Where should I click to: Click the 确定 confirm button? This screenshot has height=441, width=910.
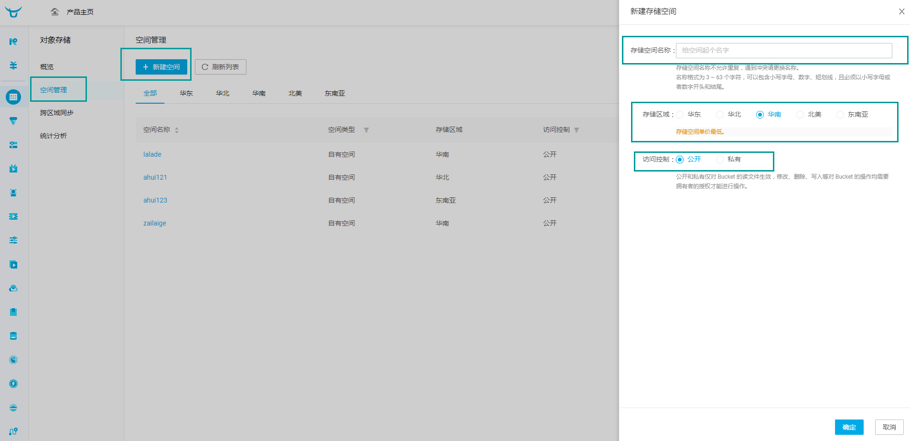click(849, 427)
